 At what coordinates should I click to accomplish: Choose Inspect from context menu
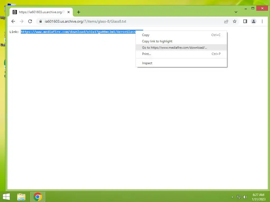pos(181,63)
